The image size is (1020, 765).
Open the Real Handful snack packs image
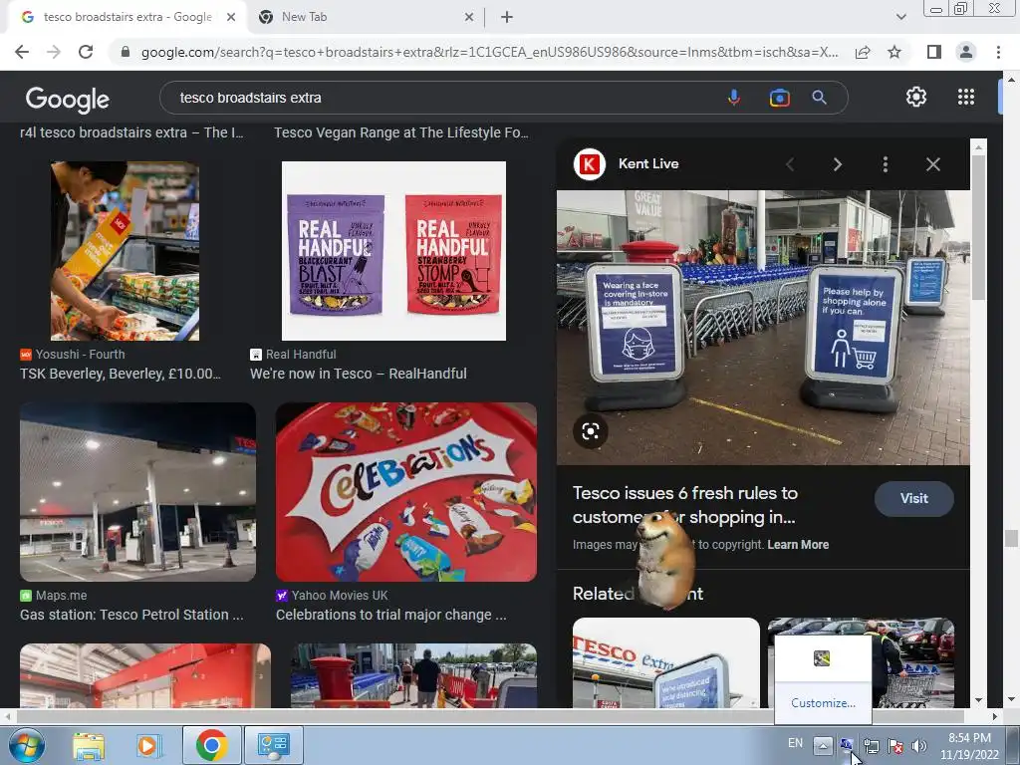[393, 251]
